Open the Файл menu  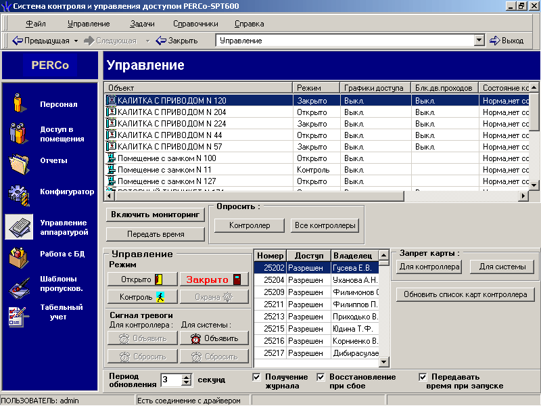tap(36, 24)
